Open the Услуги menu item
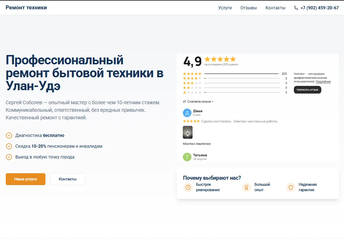Screen dimensions: 344x239 tap(225, 8)
